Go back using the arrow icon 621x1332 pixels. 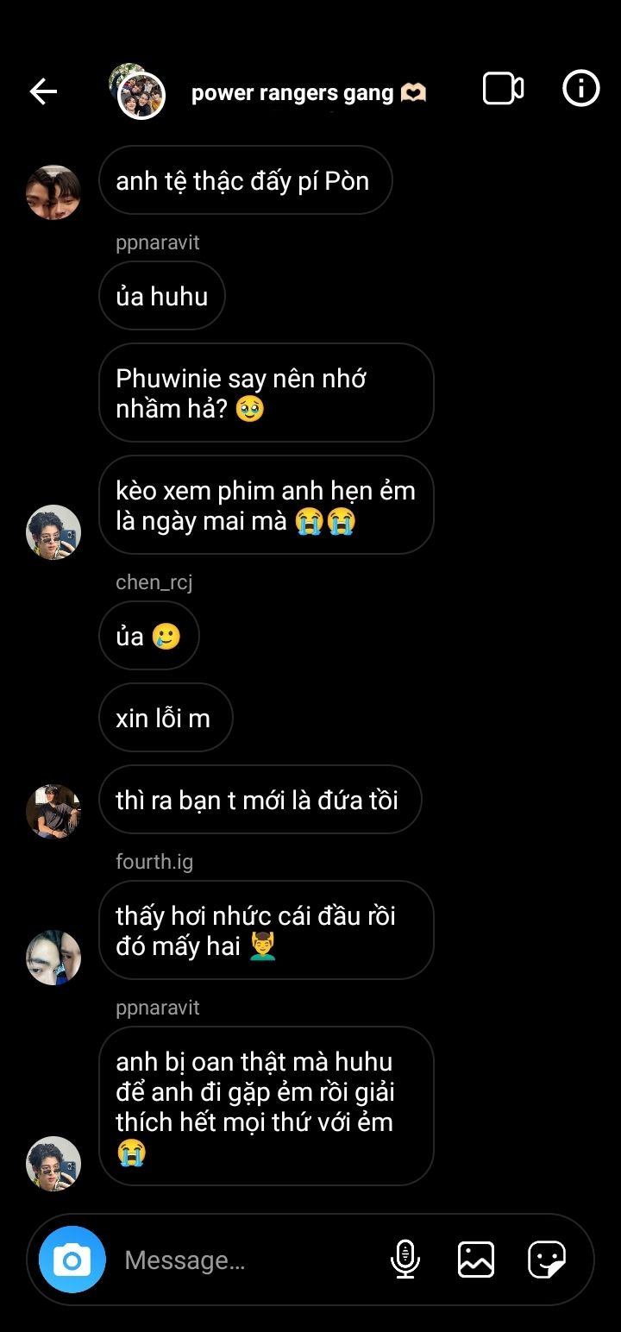(x=43, y=91)
